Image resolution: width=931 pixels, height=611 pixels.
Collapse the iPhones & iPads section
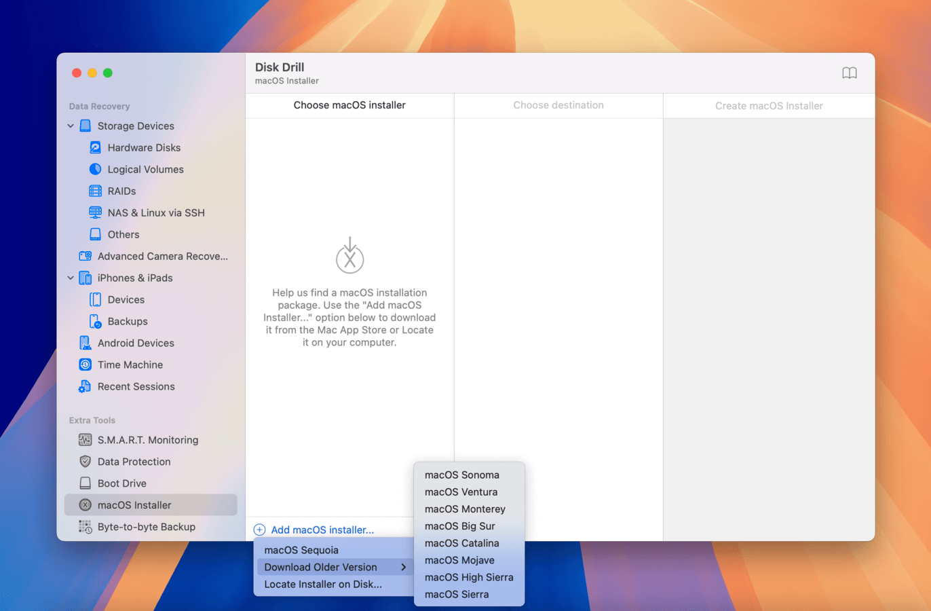[x=71, y=278]
